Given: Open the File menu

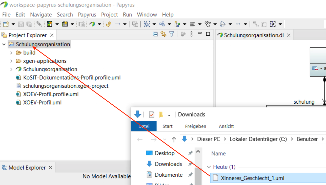Looking at the screenshot, I should pos(6,15).
